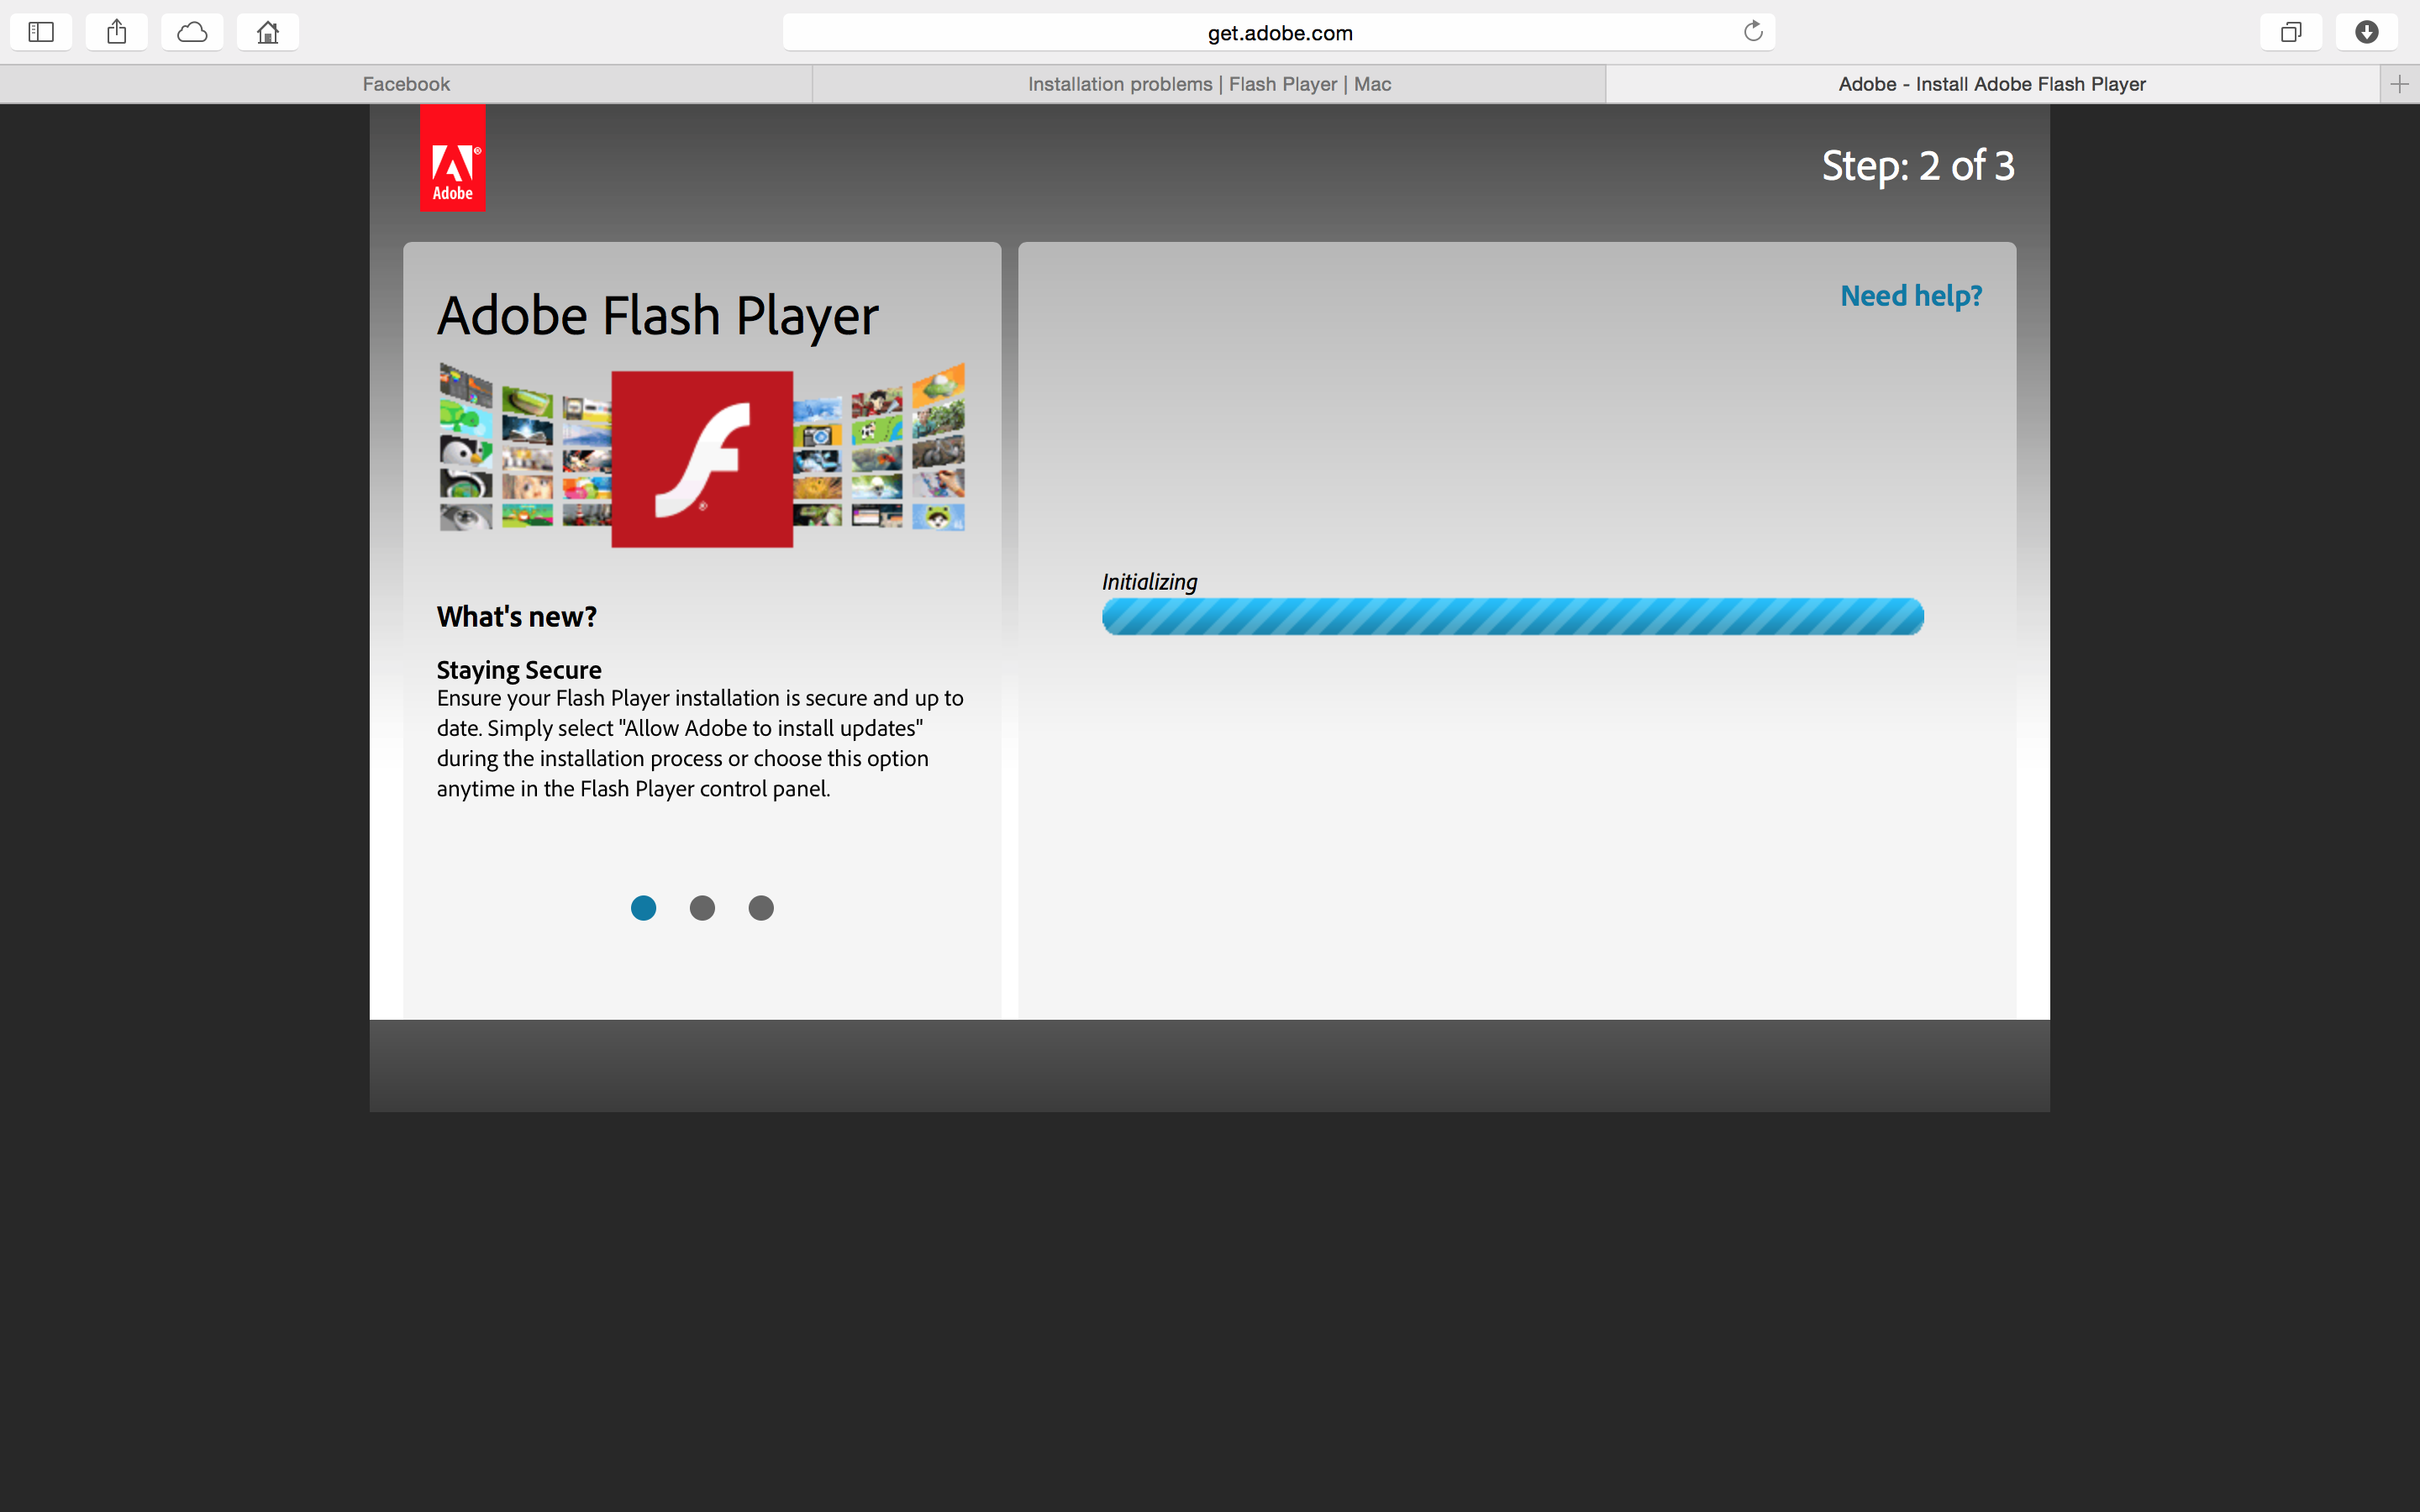
Task: Click the Initializing status label
Action: tap(1150, 582)
